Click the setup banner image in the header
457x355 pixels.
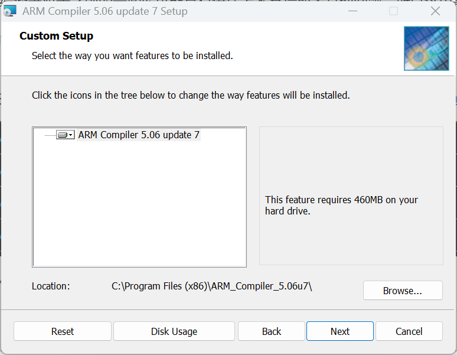click(422, 48)
